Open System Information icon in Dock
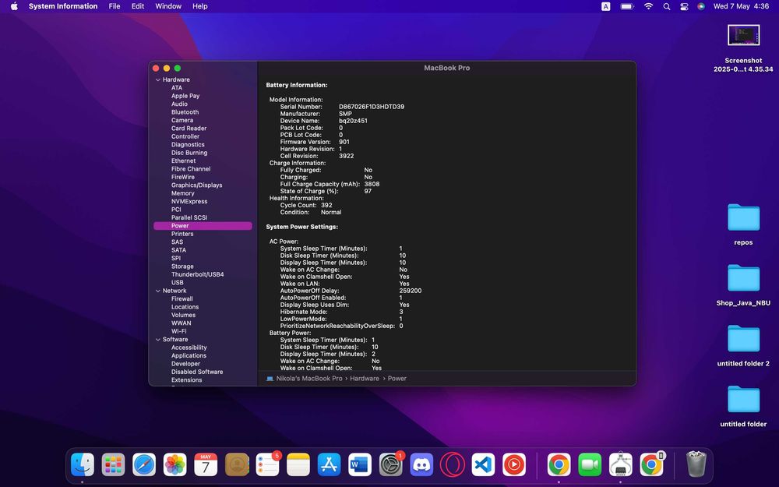 pos(621,465)
